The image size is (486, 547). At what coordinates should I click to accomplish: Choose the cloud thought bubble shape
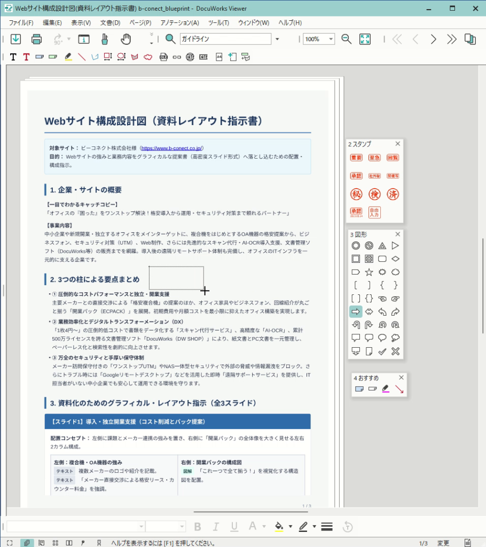click(395, 338)
